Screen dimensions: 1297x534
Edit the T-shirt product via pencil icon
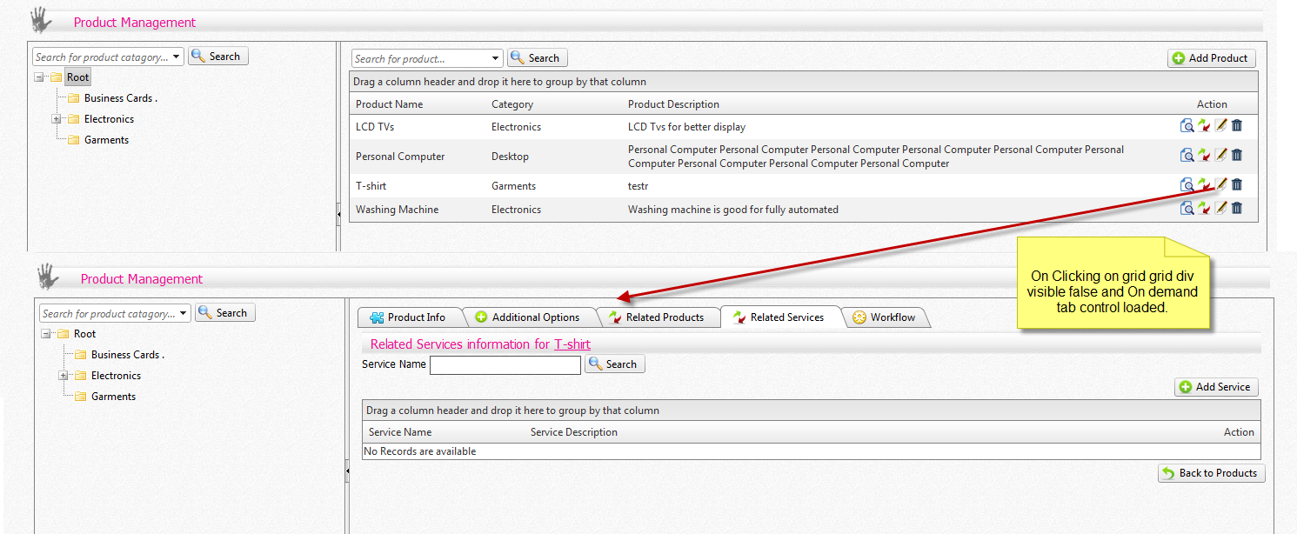click(1221, 185)
